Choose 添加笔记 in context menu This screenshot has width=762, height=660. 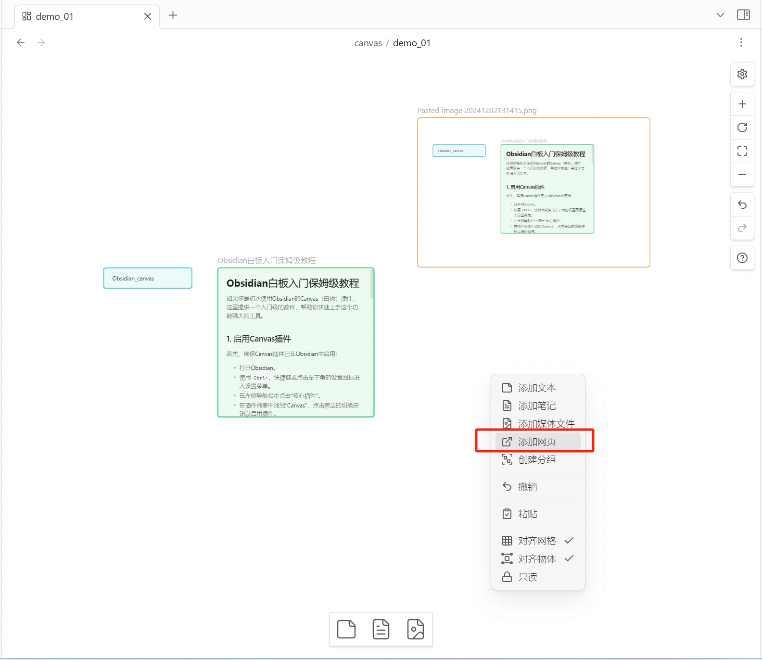(538, 406)
